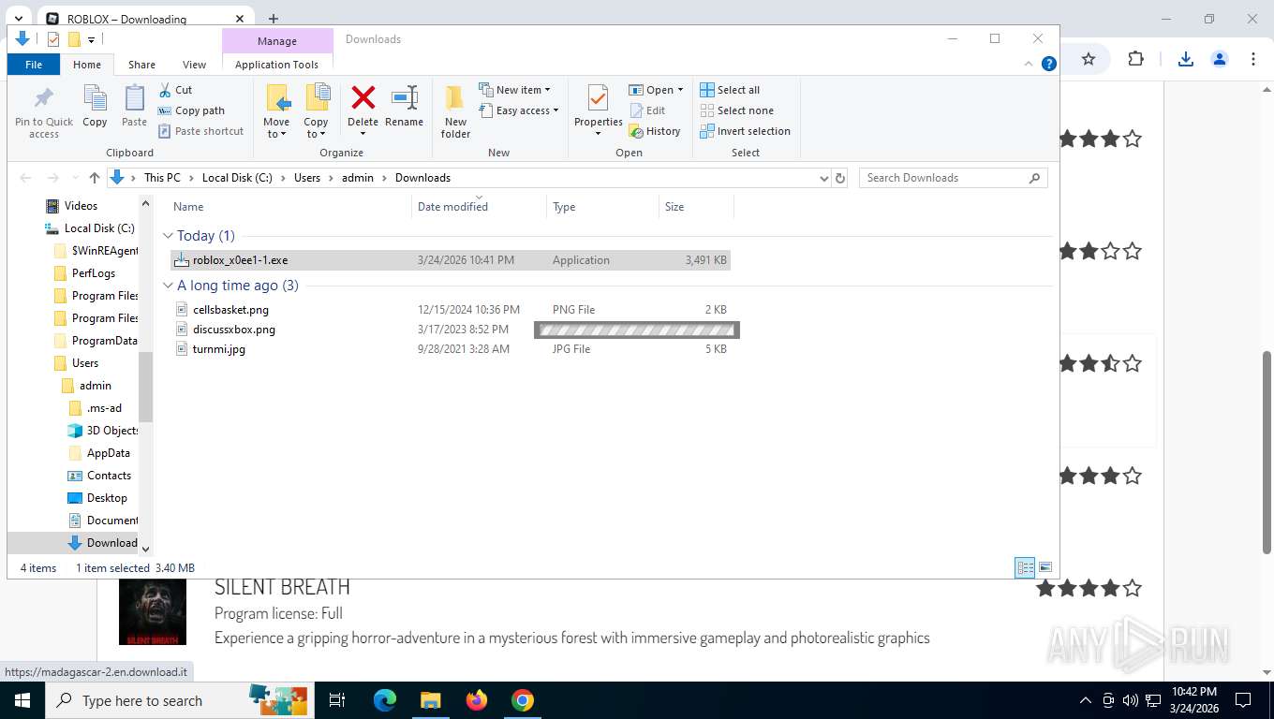
Task: Sort by the Name column
Action: pos(289,207)
